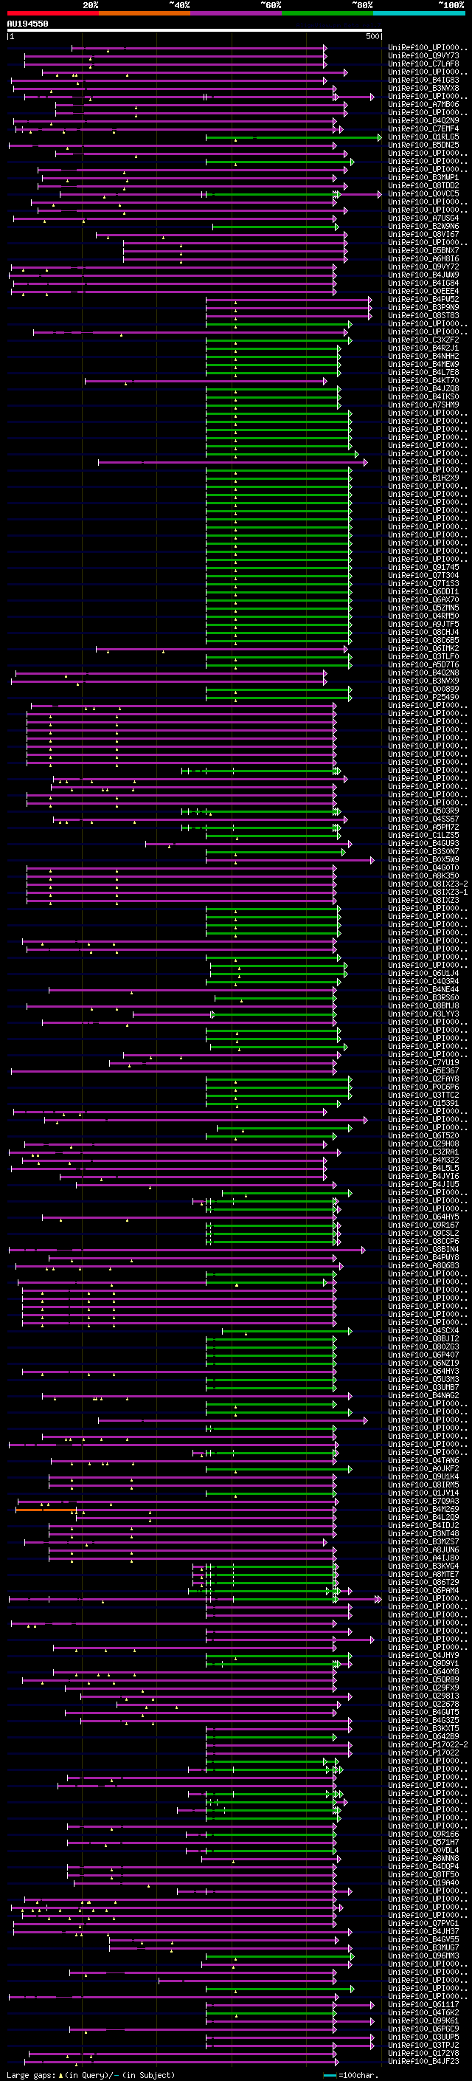The height and width of the screenshot is (2081, 472).
Task: Click the green alignment bar of Q1RLG5
Action: point(293,137)
